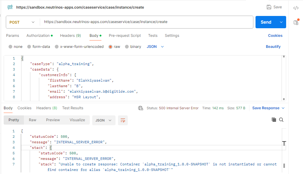Expand the Save Response dropdown arrow
This screenshot has height=174, width=303.
point(283,108)
